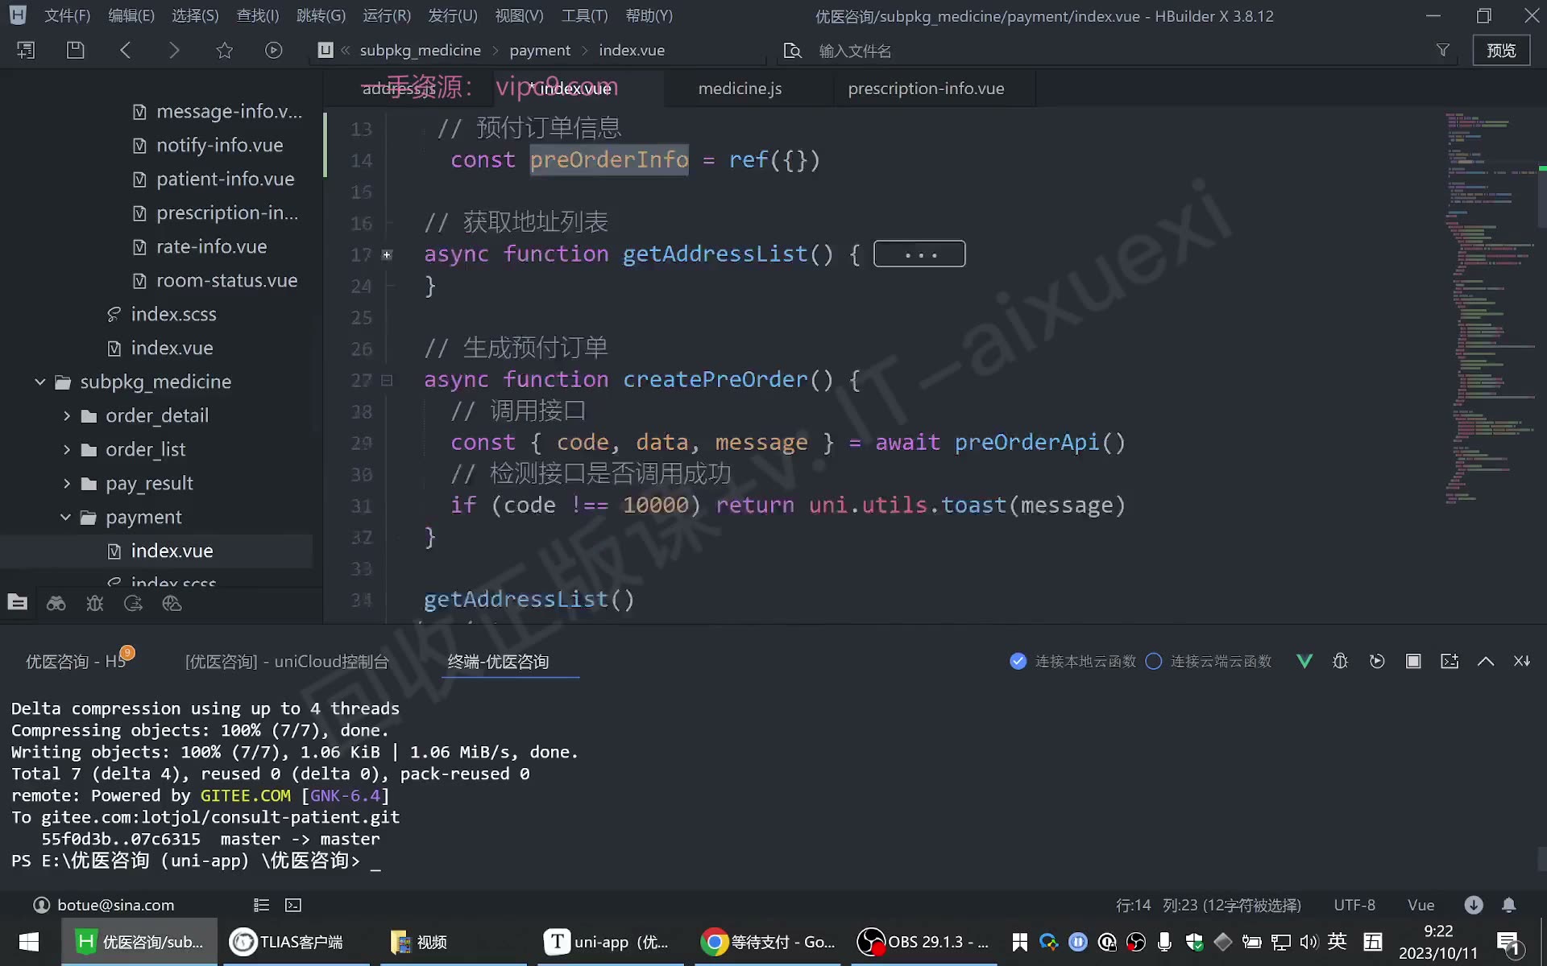Click the stop square icon in console
Viewport: 1547px width, 966px height.
click(1413, 661)
